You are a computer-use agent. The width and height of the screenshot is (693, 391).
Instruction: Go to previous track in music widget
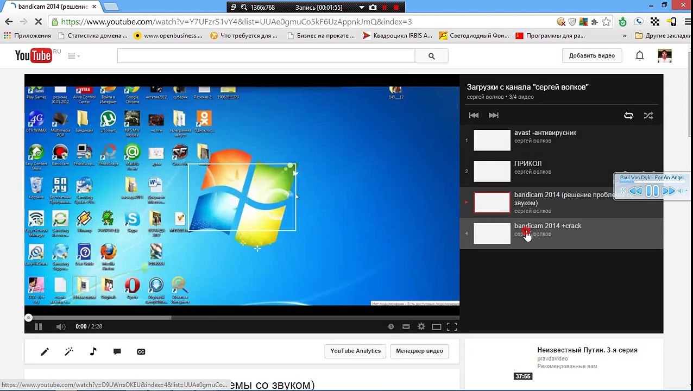[x=636, y=191]
